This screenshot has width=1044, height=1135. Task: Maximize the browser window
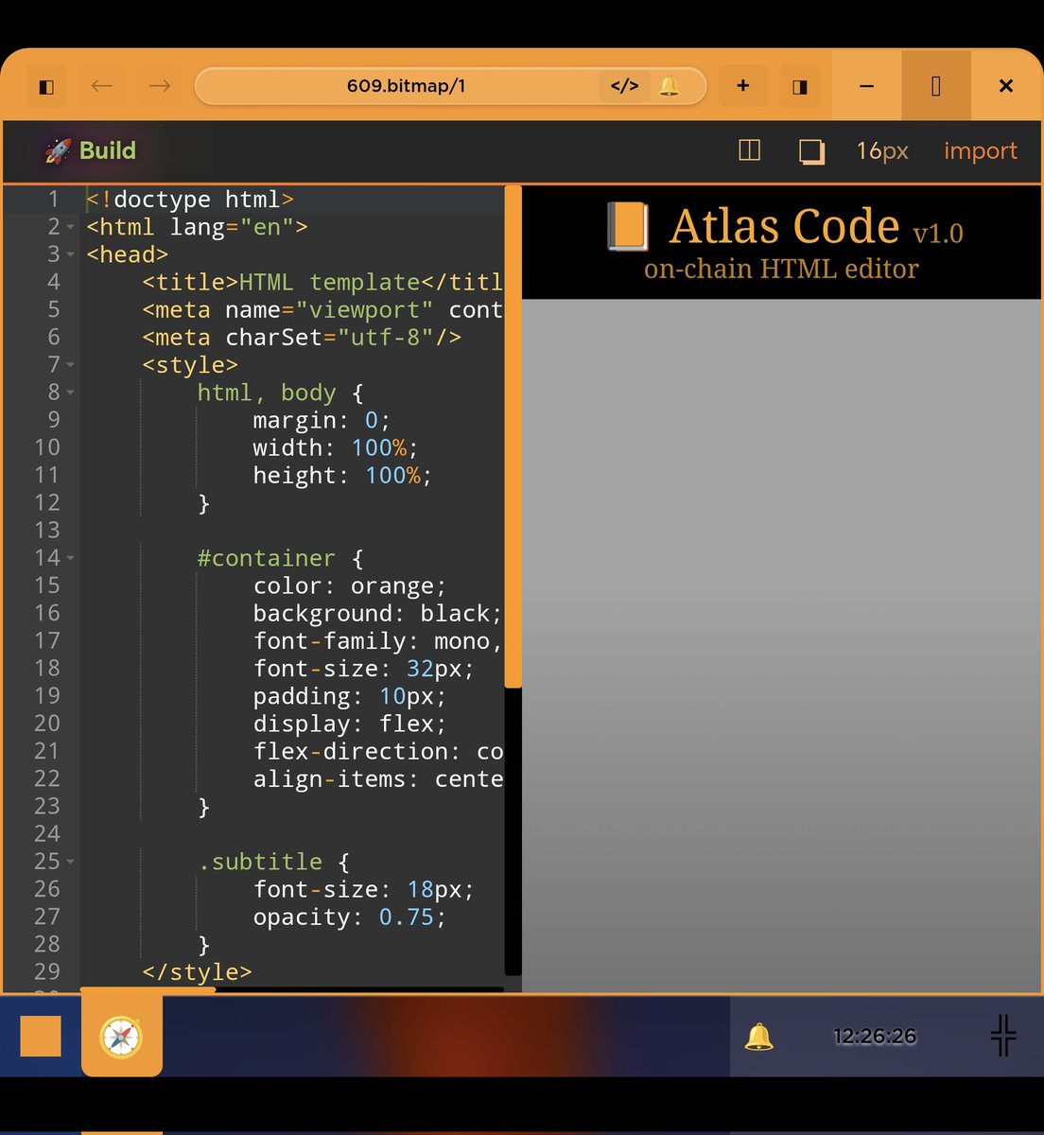[936, 86]
